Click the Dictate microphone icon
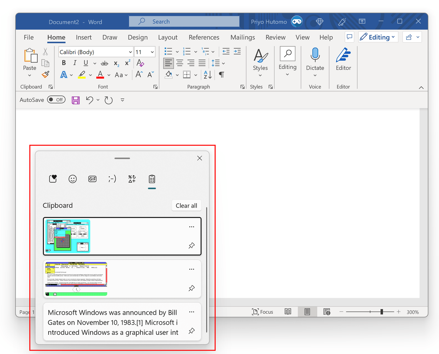This screenshot has height=354, width=439. pos(315,54)
